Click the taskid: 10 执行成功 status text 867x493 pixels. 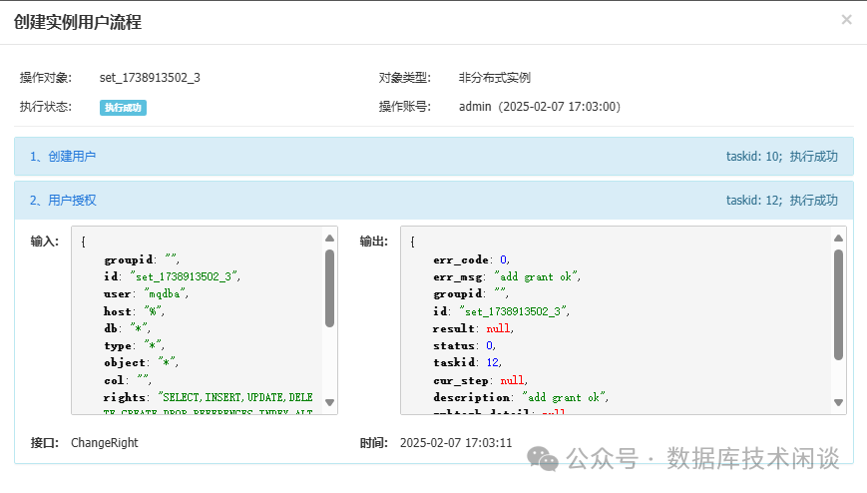click(x=781, y=157)
